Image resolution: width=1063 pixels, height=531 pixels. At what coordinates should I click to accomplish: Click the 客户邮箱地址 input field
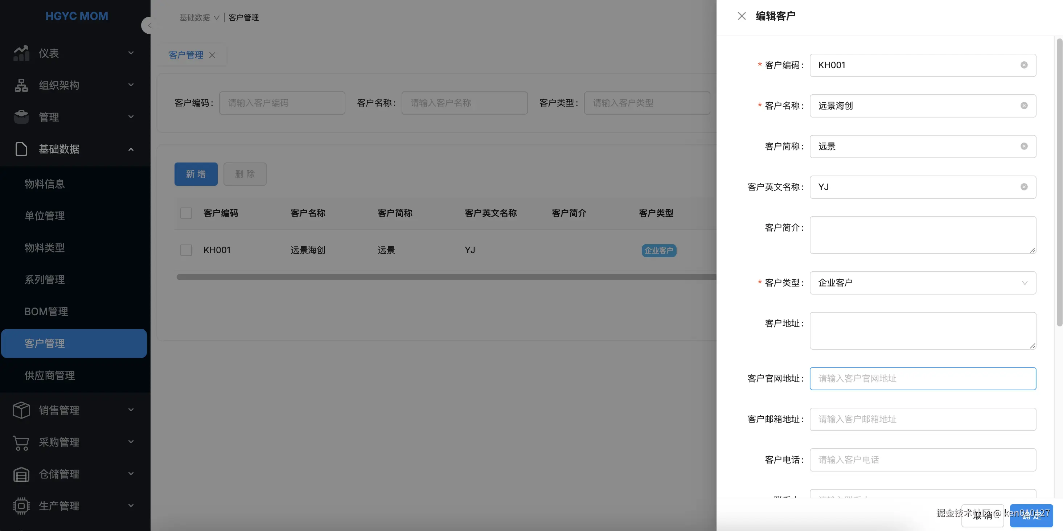click(x=922, y=419)
